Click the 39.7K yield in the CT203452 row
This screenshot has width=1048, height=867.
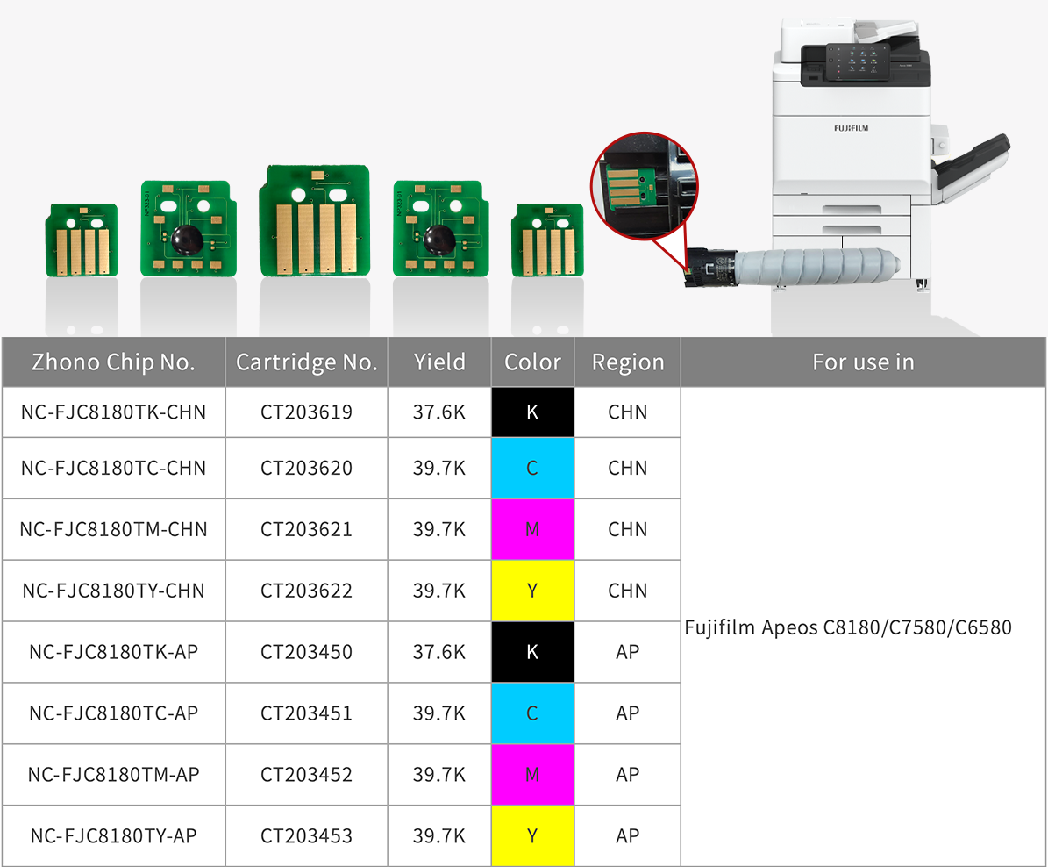(x=439, y=775)
